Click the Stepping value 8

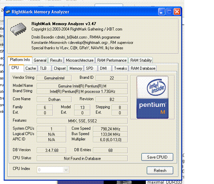tap(120, 108)
